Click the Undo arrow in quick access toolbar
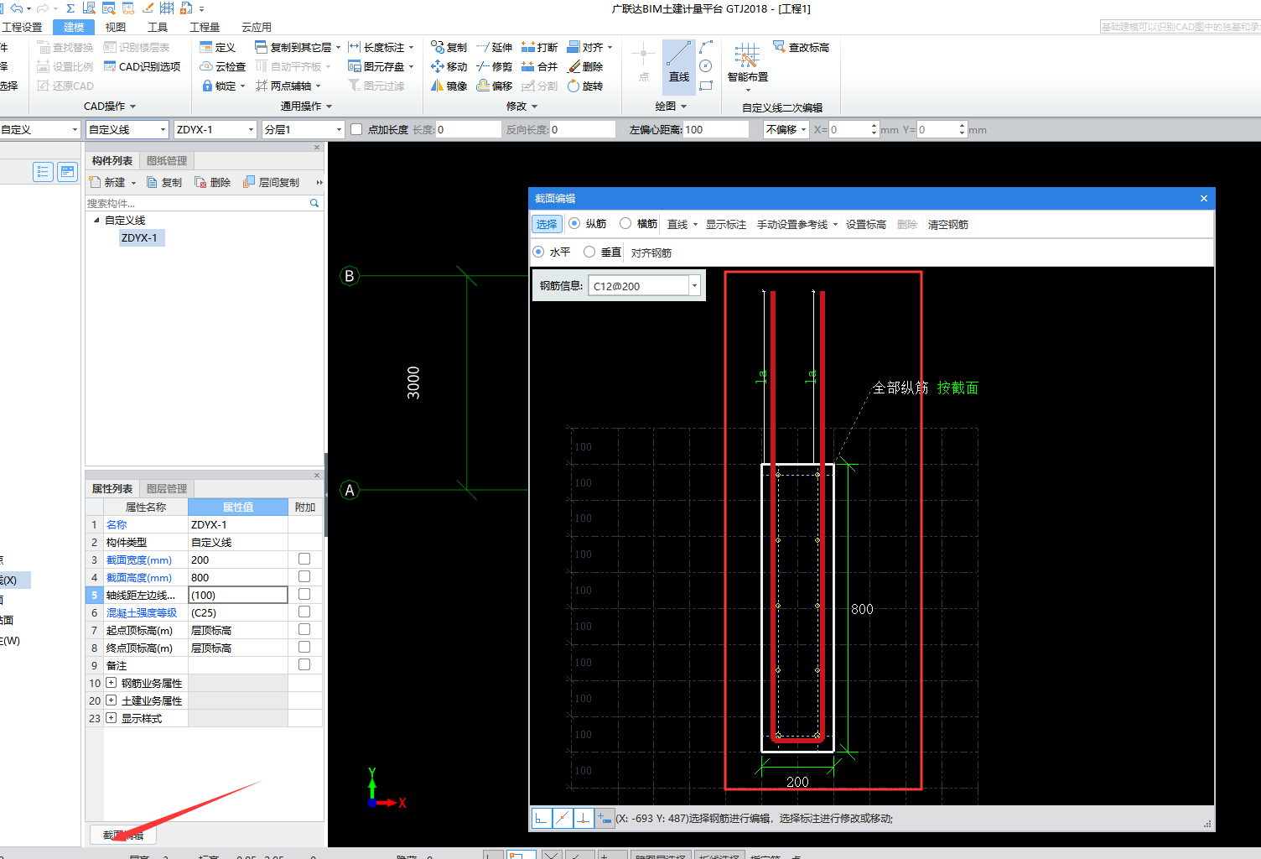The width and height of the screenshot is (1261, 859). (x=17, y=8)
